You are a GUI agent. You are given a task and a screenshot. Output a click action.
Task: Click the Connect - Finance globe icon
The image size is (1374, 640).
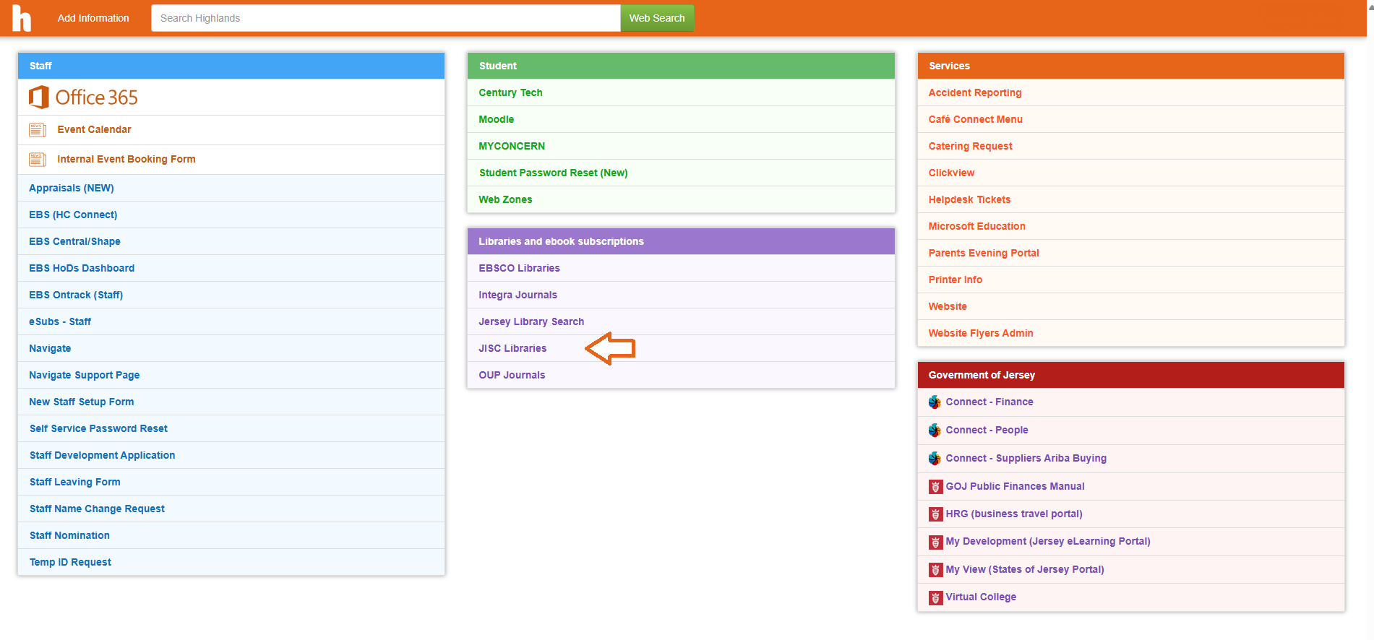pos(935,402)
